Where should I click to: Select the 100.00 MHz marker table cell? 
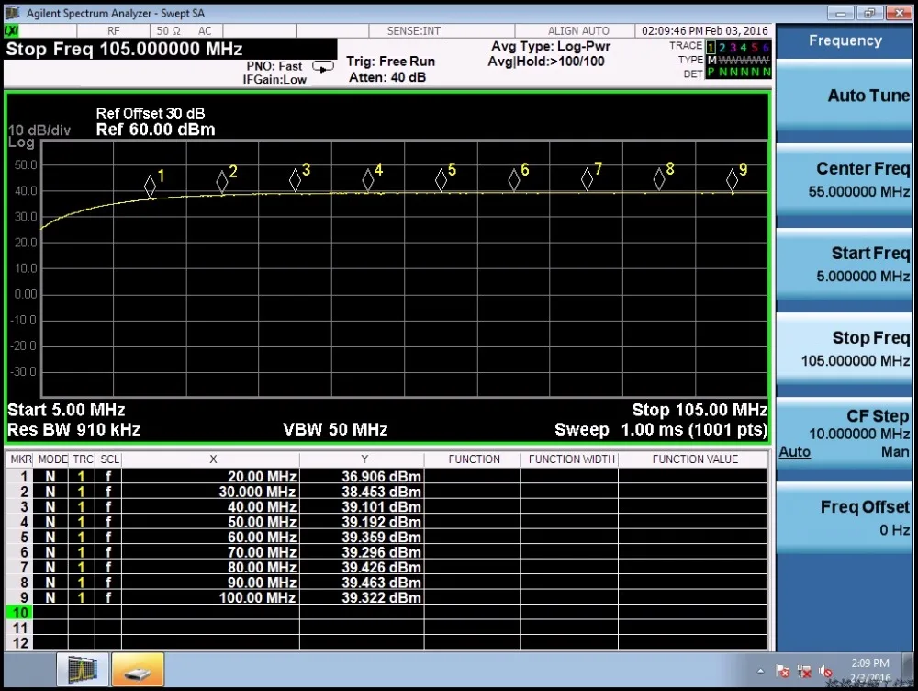211,597
